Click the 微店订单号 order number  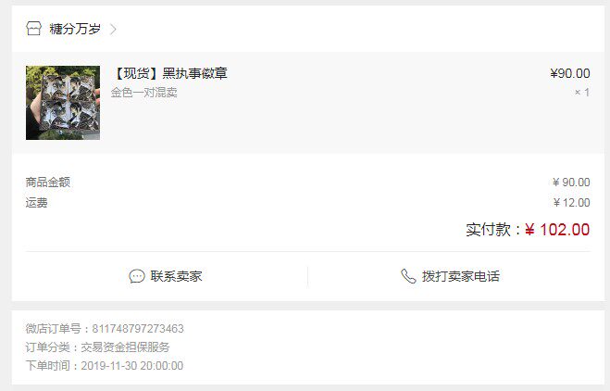[138, 329]
